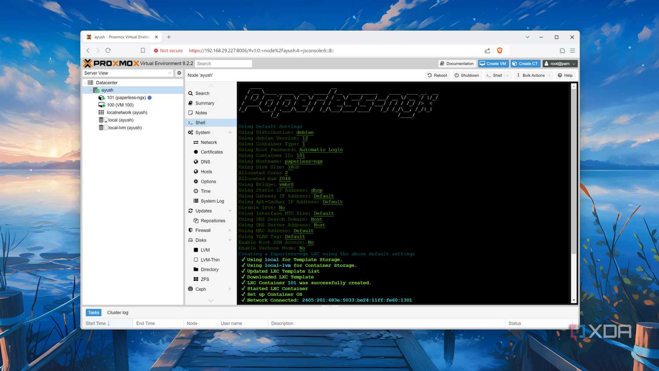
Task: Click the Proxmox search field
Action: [224, 64]
